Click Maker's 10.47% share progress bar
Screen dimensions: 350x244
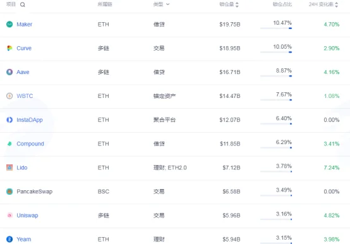276,28
